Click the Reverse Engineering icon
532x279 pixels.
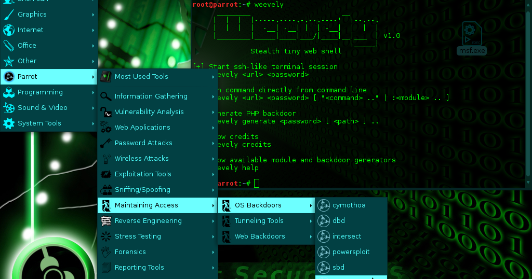(x=106, y=221)
